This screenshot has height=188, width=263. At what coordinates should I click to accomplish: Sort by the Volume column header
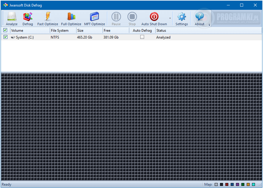click(30, 31)
